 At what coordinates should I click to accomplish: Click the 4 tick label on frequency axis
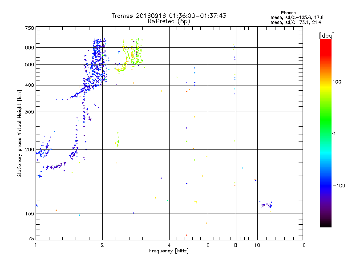[x=169, y=245]
